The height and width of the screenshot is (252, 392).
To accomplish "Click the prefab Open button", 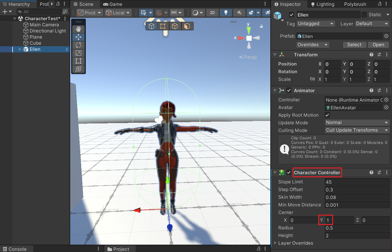I will [x=378, y=45].
